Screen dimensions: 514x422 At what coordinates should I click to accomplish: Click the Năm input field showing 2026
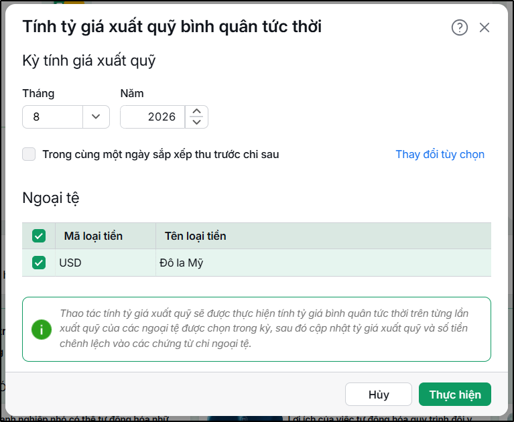coord(153,117)
